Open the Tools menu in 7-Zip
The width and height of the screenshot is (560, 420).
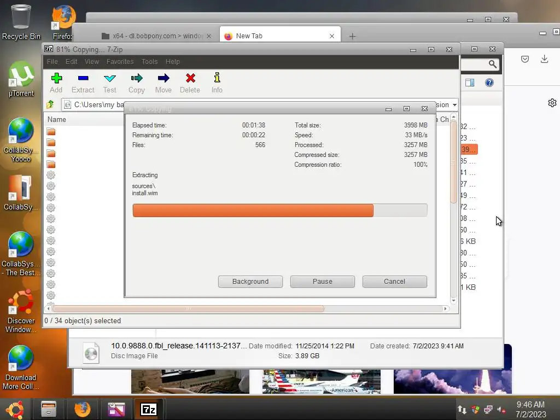(149, 61)
